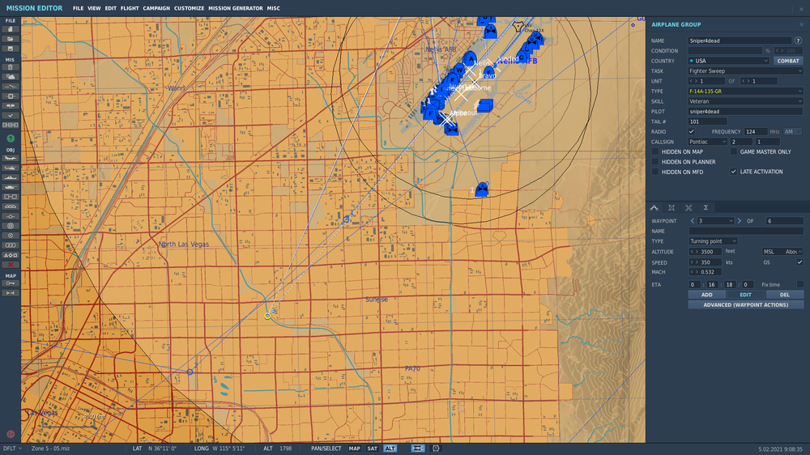This screenshot has width=810, height=455.
Task: Open the Campaign menu
Action: (x=156, y=8)
